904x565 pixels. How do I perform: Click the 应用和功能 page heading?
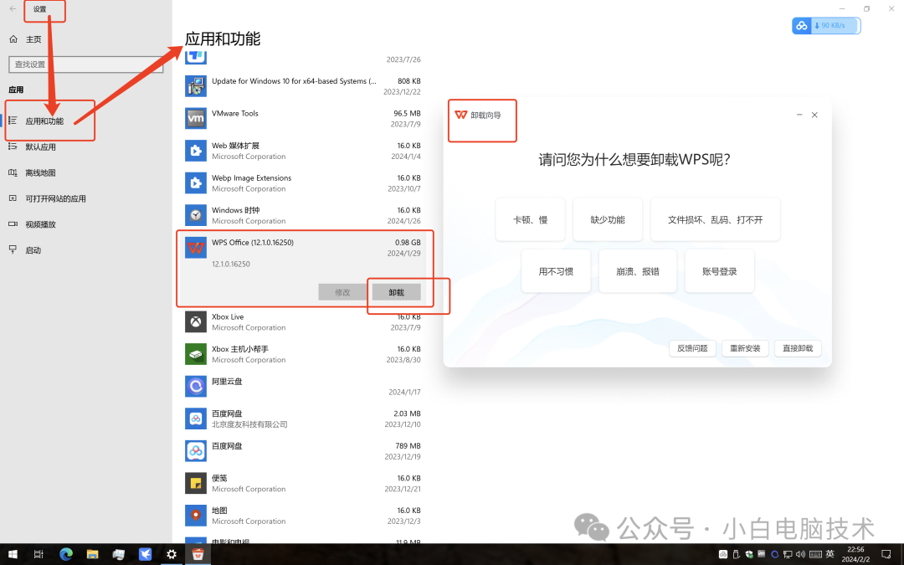tap(223, 39)
